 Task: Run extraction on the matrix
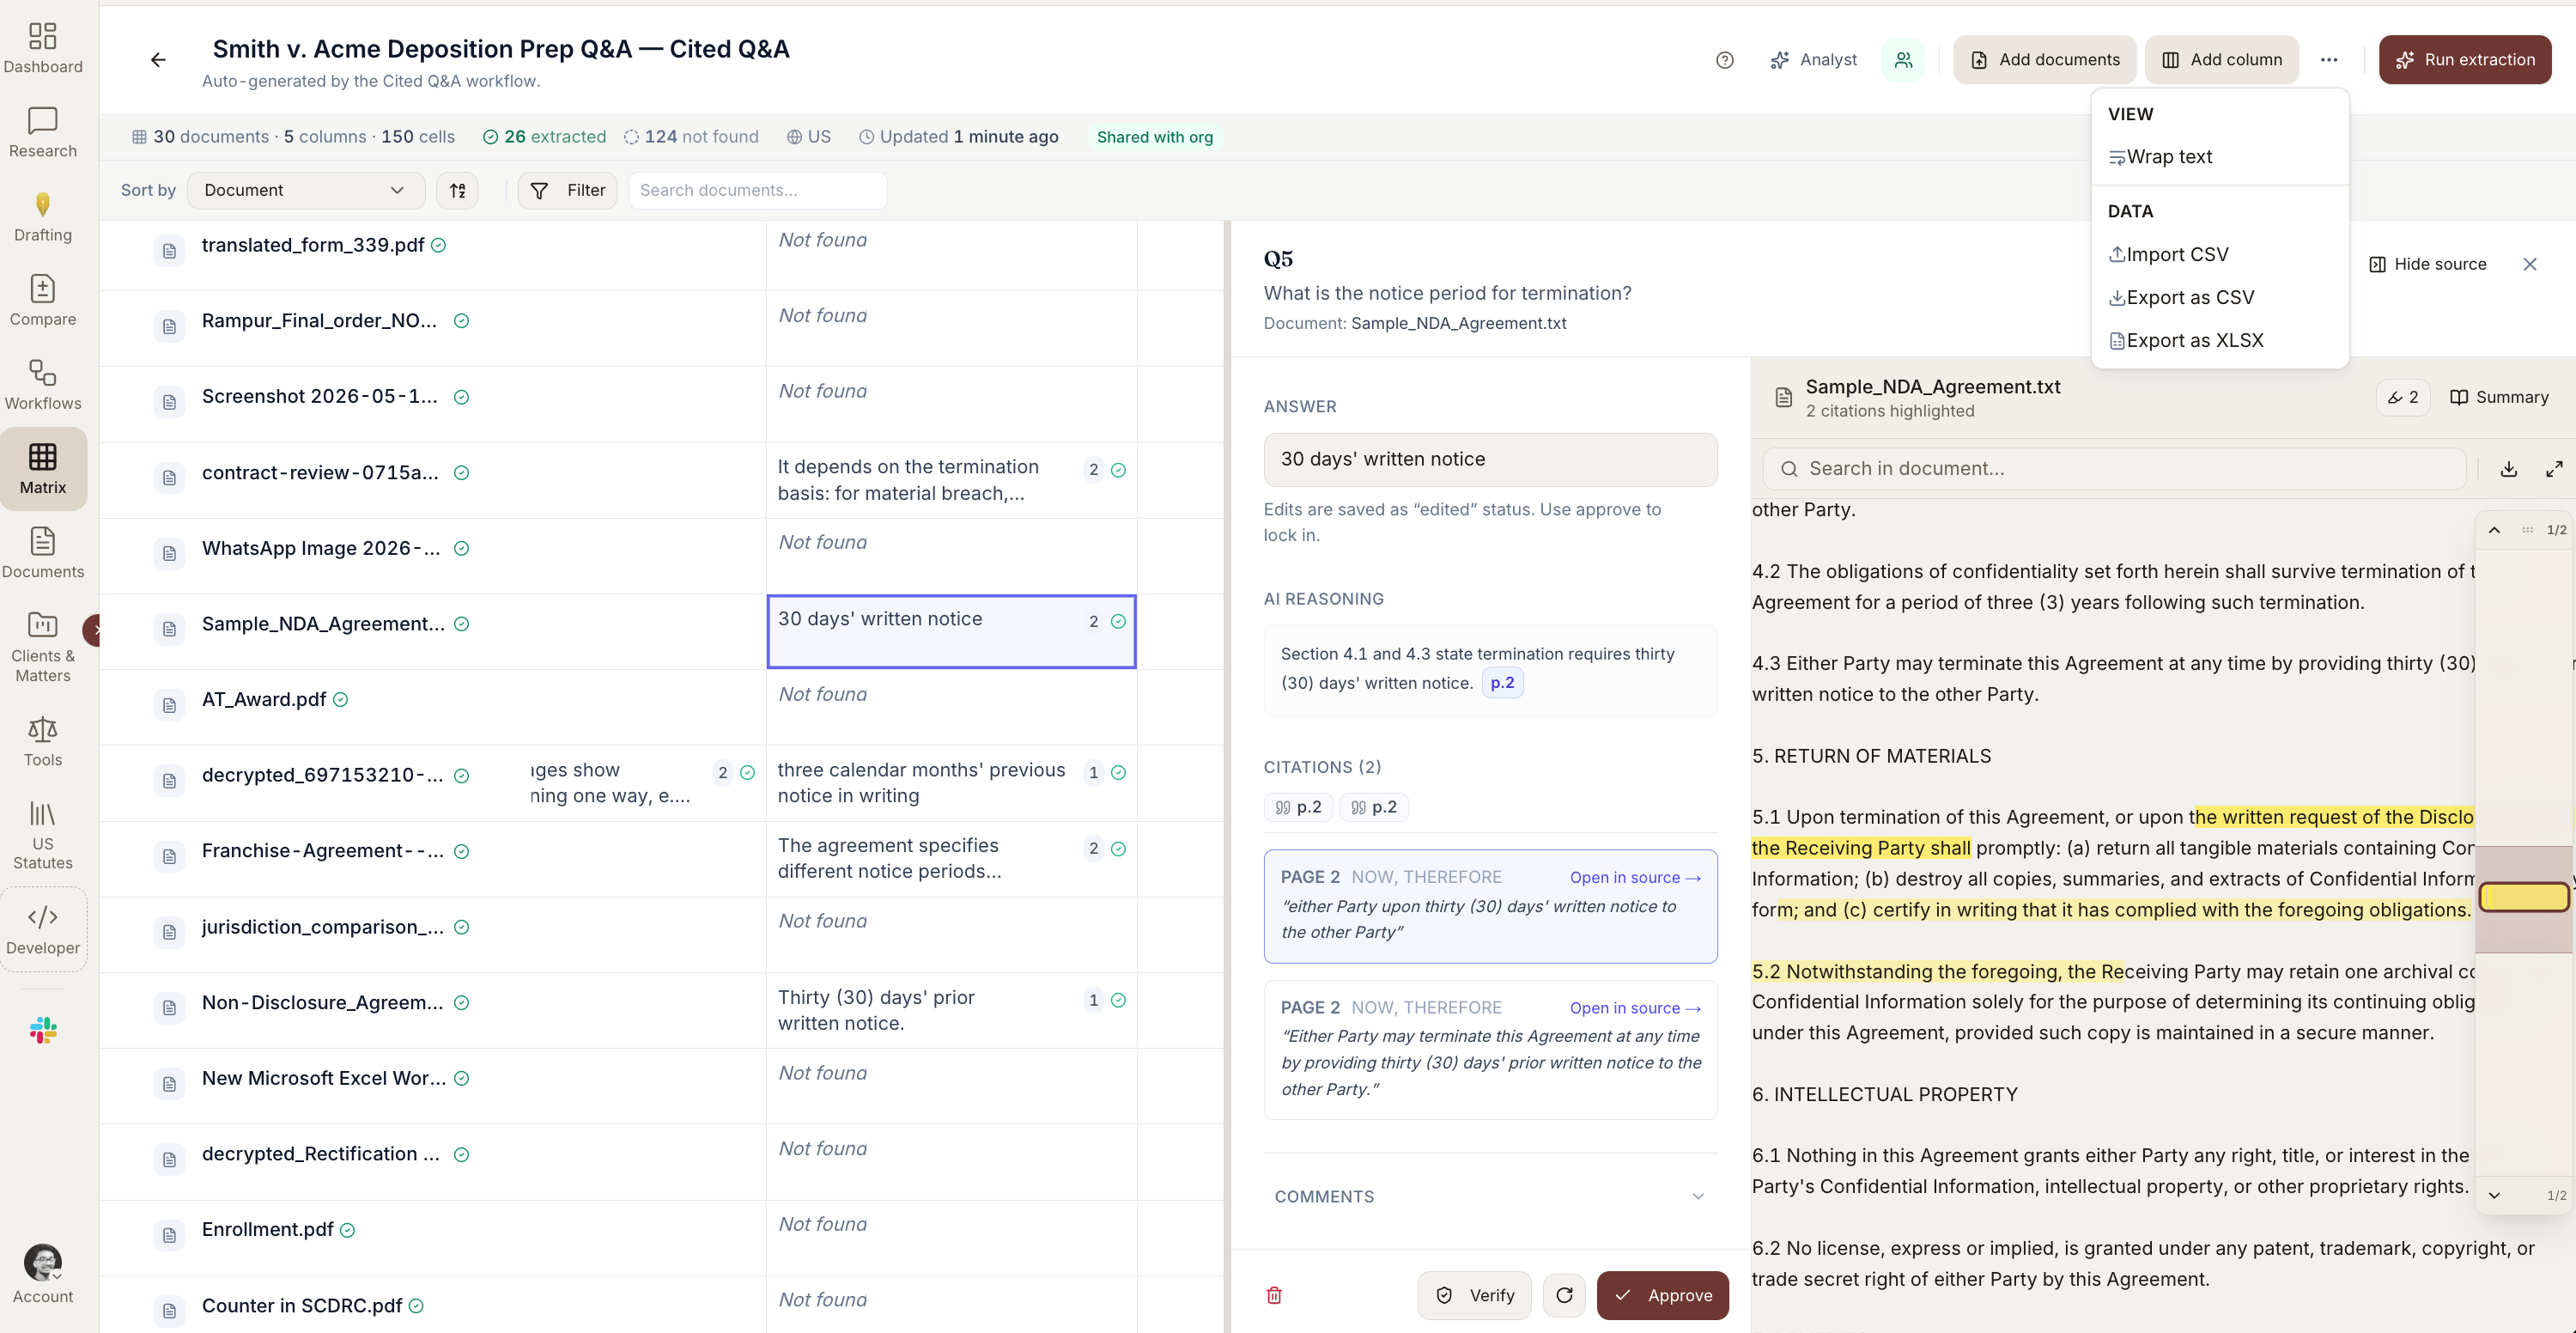point(2464,60)
